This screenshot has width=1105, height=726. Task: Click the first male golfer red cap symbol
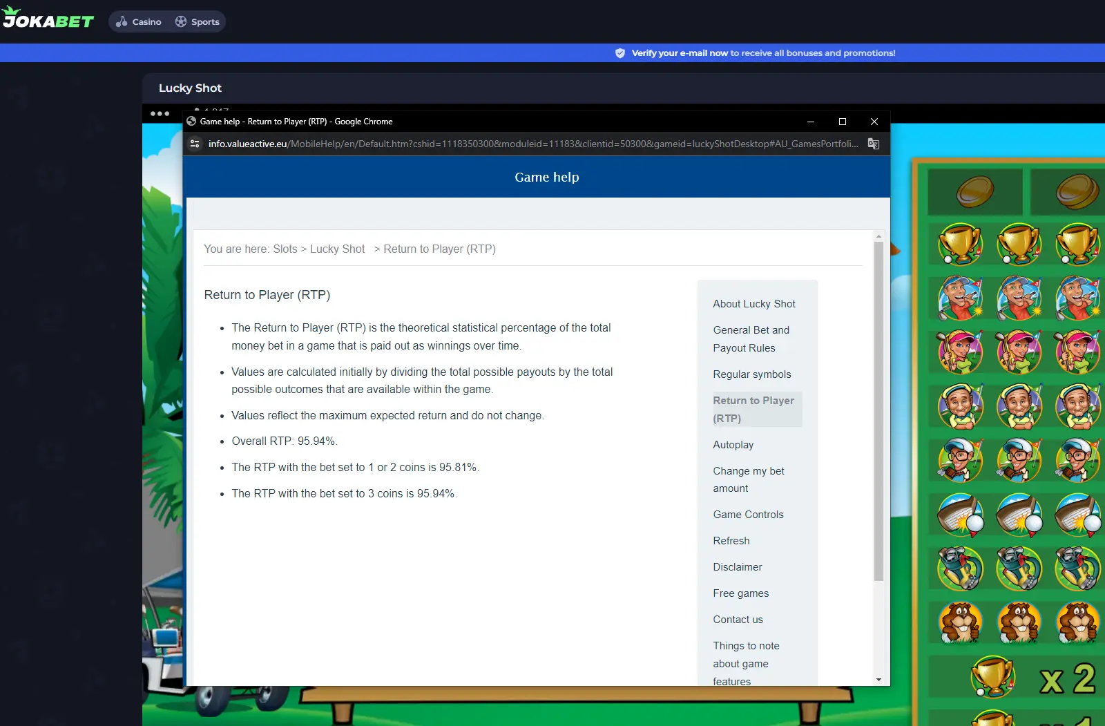pyautogui.click(x=960, y=298)
